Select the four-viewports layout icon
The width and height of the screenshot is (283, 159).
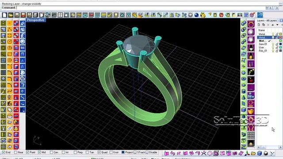pos(60,15)
